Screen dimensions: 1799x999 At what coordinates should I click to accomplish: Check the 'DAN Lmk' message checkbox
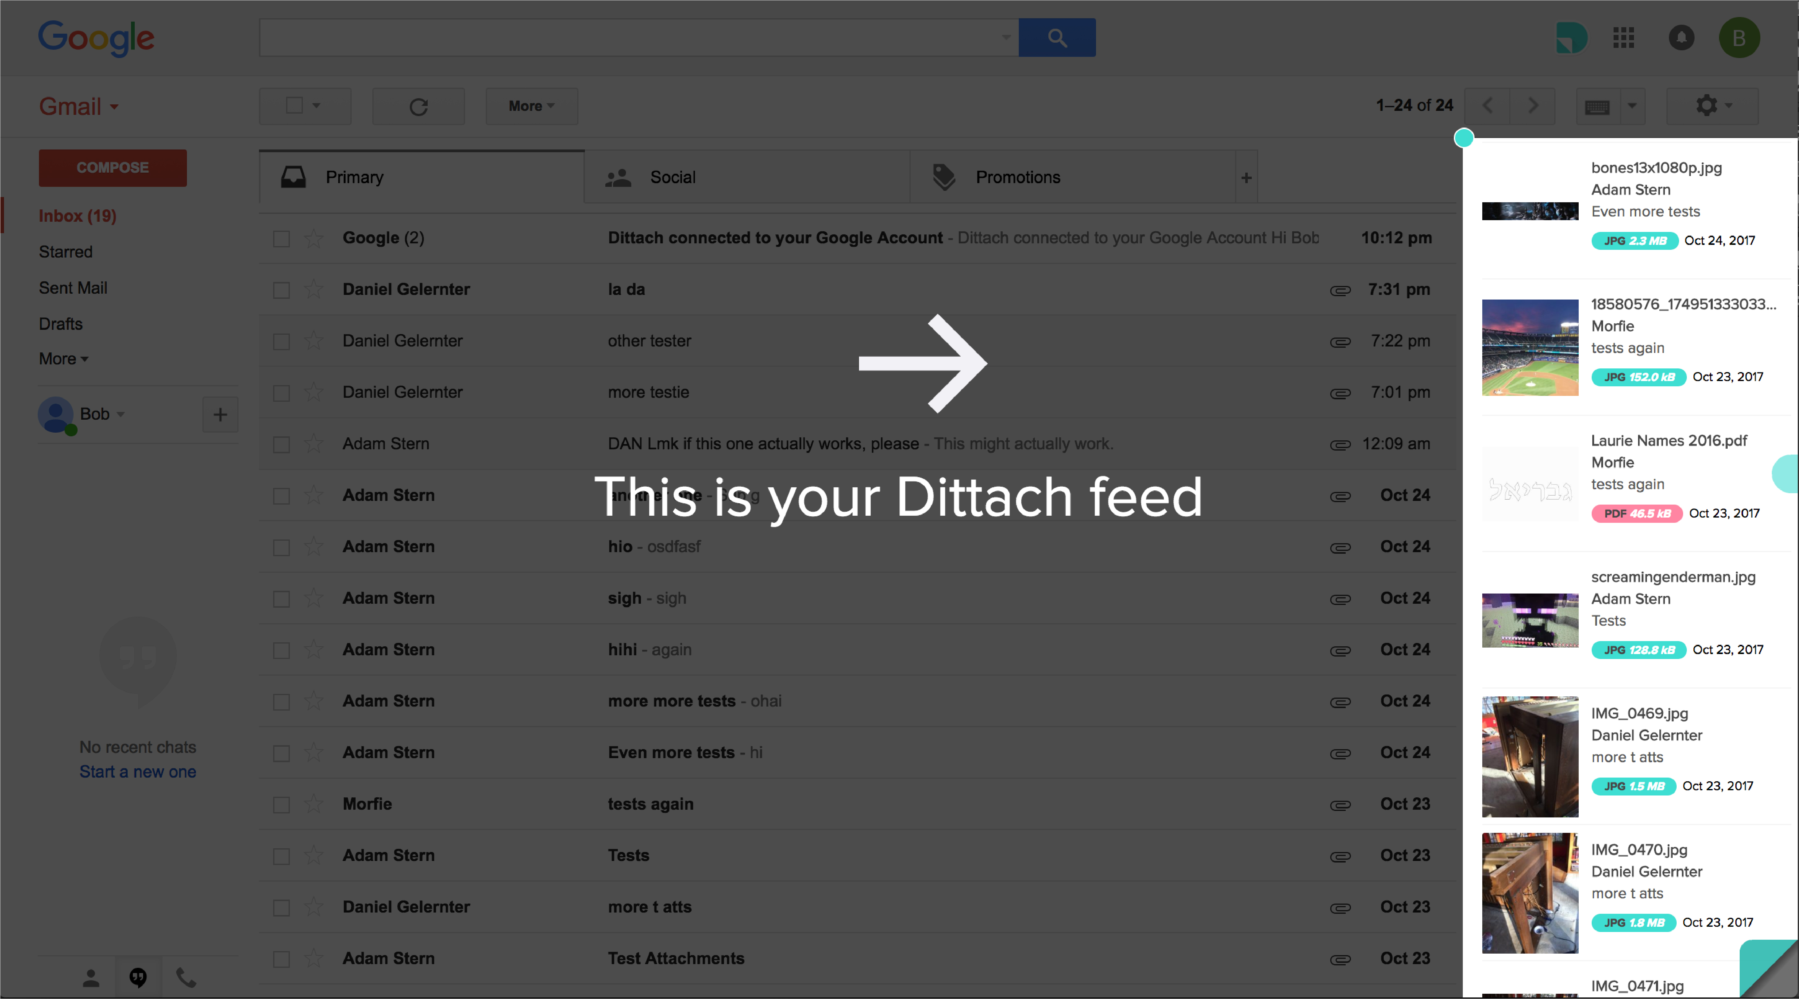tap(281, 445)
